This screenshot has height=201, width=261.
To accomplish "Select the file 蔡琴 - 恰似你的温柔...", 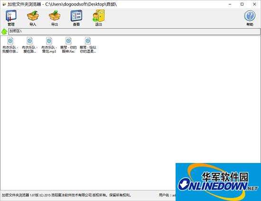I will point(88,45).
